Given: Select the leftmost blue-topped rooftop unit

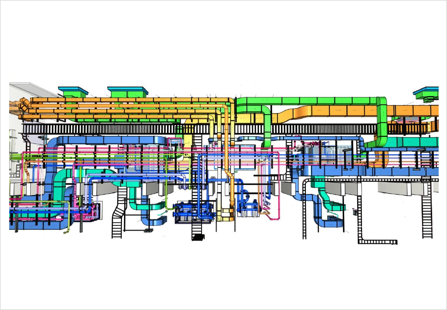Looking at the screenshot, I should point(73,91).
